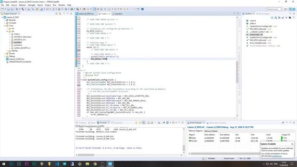
Task: Click the Usage (%) column header
Action: tap(286, 135)
